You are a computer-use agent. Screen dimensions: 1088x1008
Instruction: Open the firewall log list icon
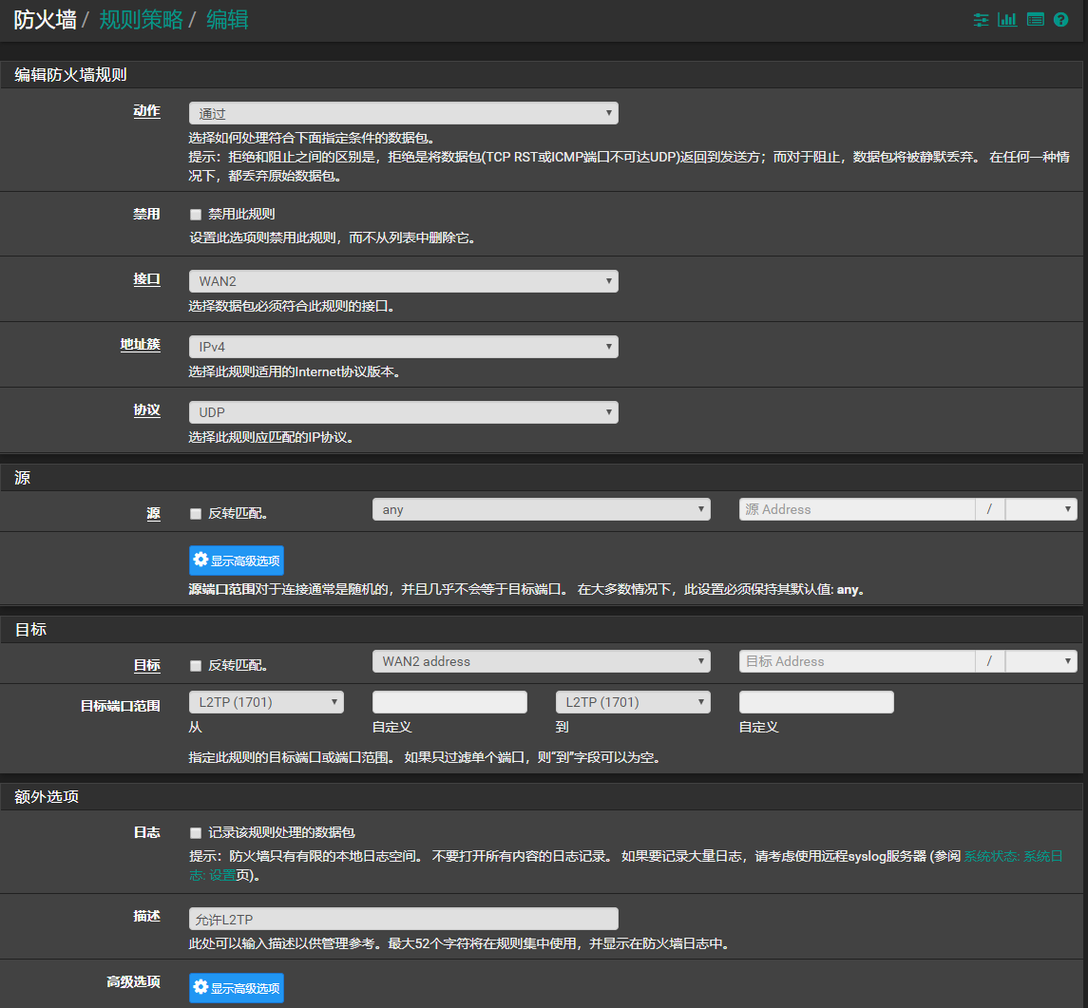tap(1035, 20)
